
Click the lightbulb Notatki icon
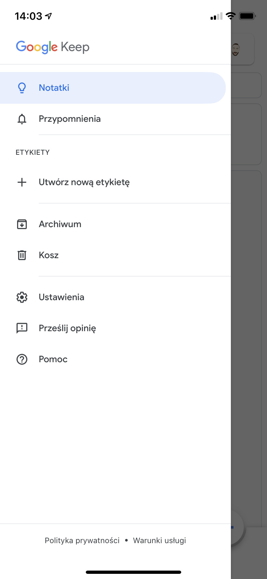coord(22,88)
